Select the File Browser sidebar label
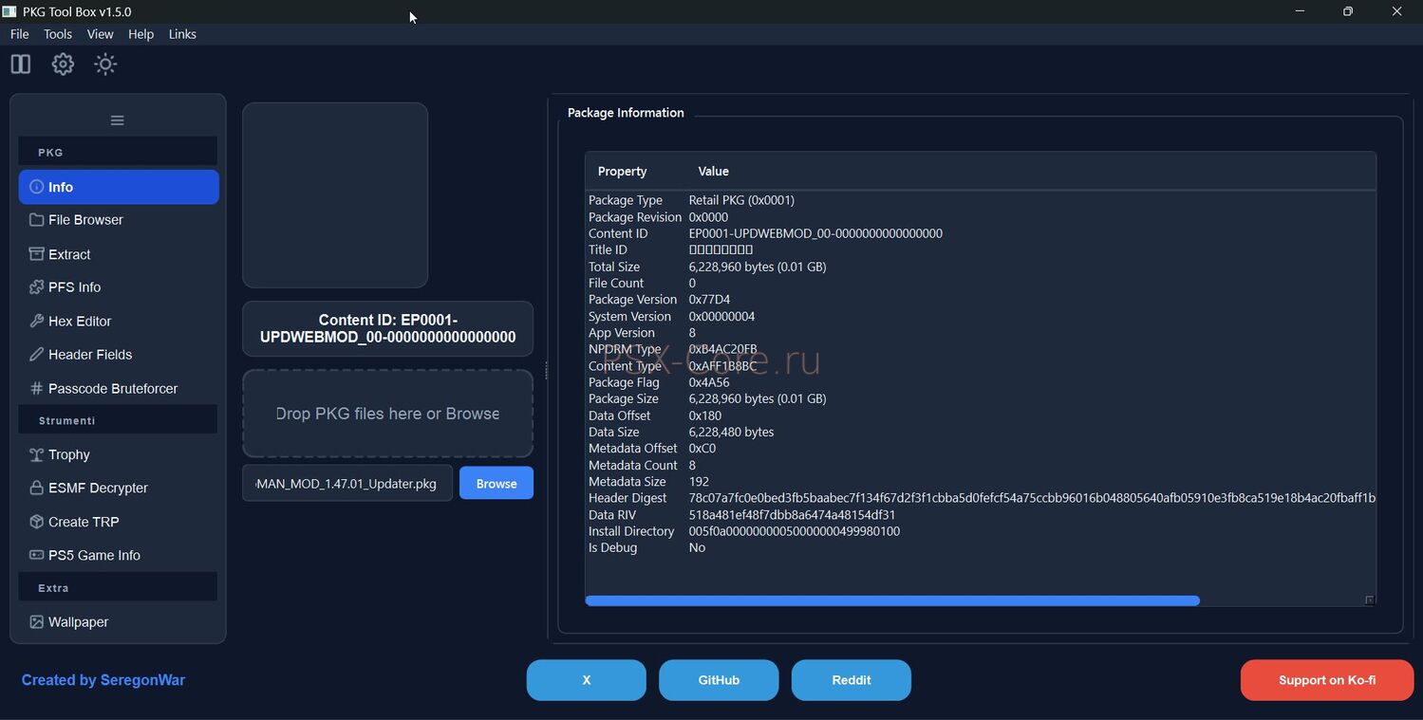Viewport: 1423px width, 720px height. 85,220
